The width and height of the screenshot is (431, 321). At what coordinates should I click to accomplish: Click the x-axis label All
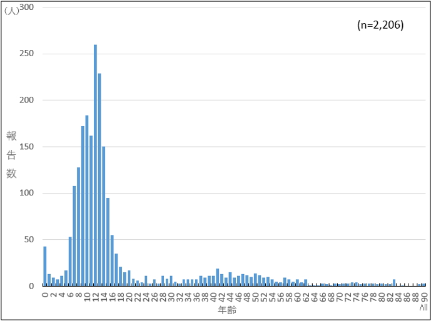coord(423,307)
